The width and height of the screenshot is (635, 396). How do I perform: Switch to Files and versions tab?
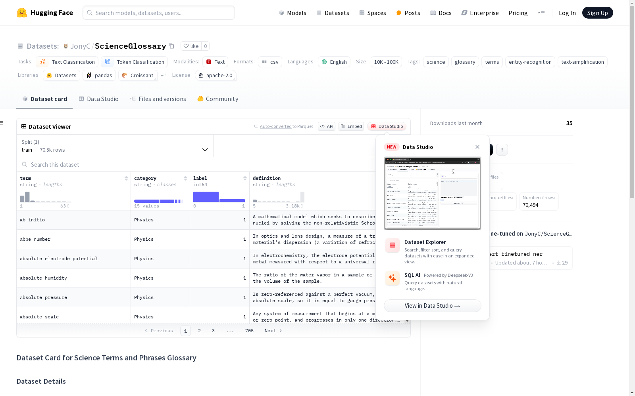[x=158, y=99]
